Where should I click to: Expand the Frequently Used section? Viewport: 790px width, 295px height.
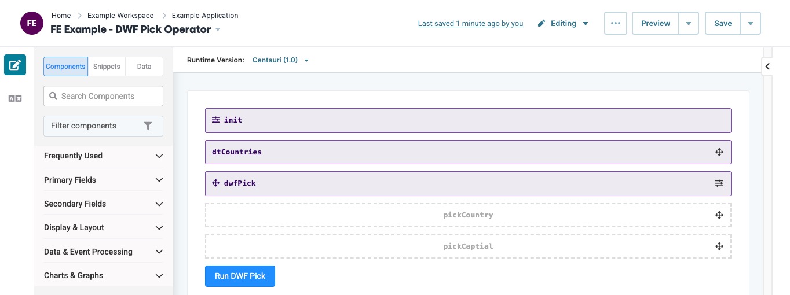[104, 156]
